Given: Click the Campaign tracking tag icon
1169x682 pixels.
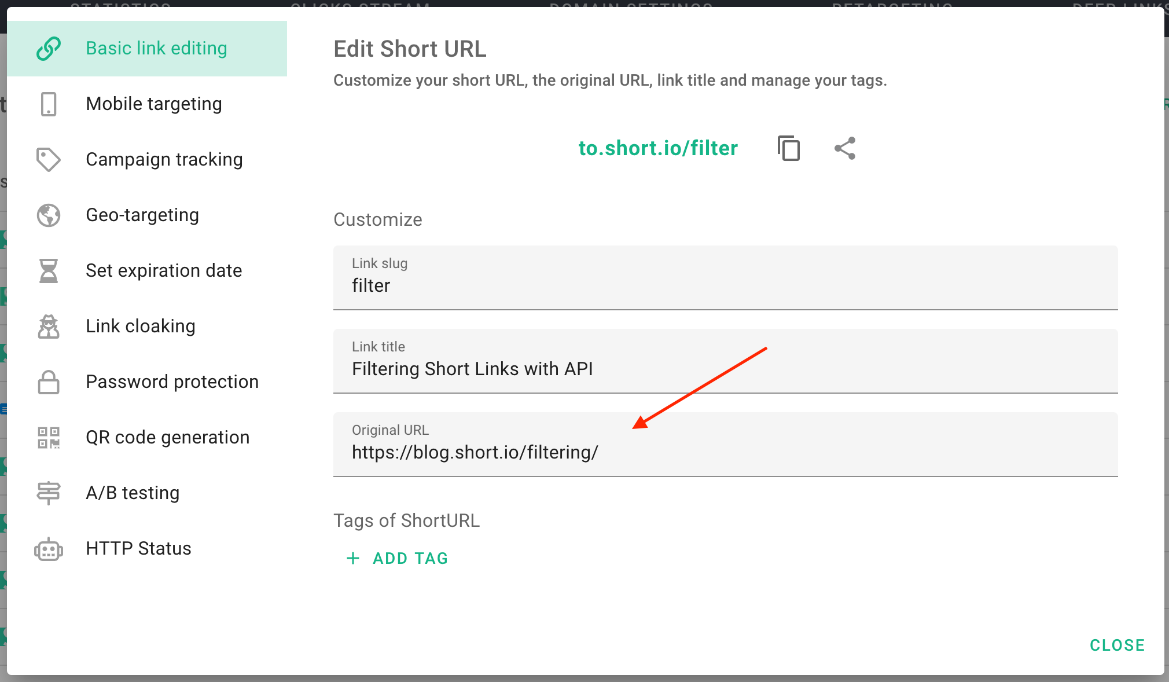Looking at the screenshot, I should coord(49,160).
